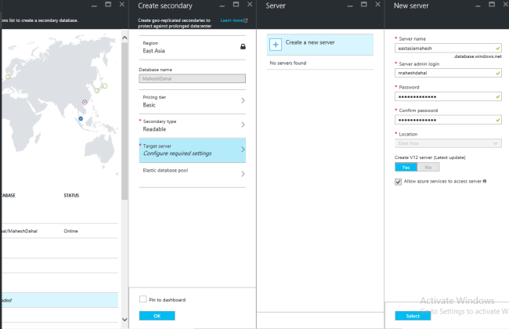
Task: Open Target server required settings
Action: [193, 149]
